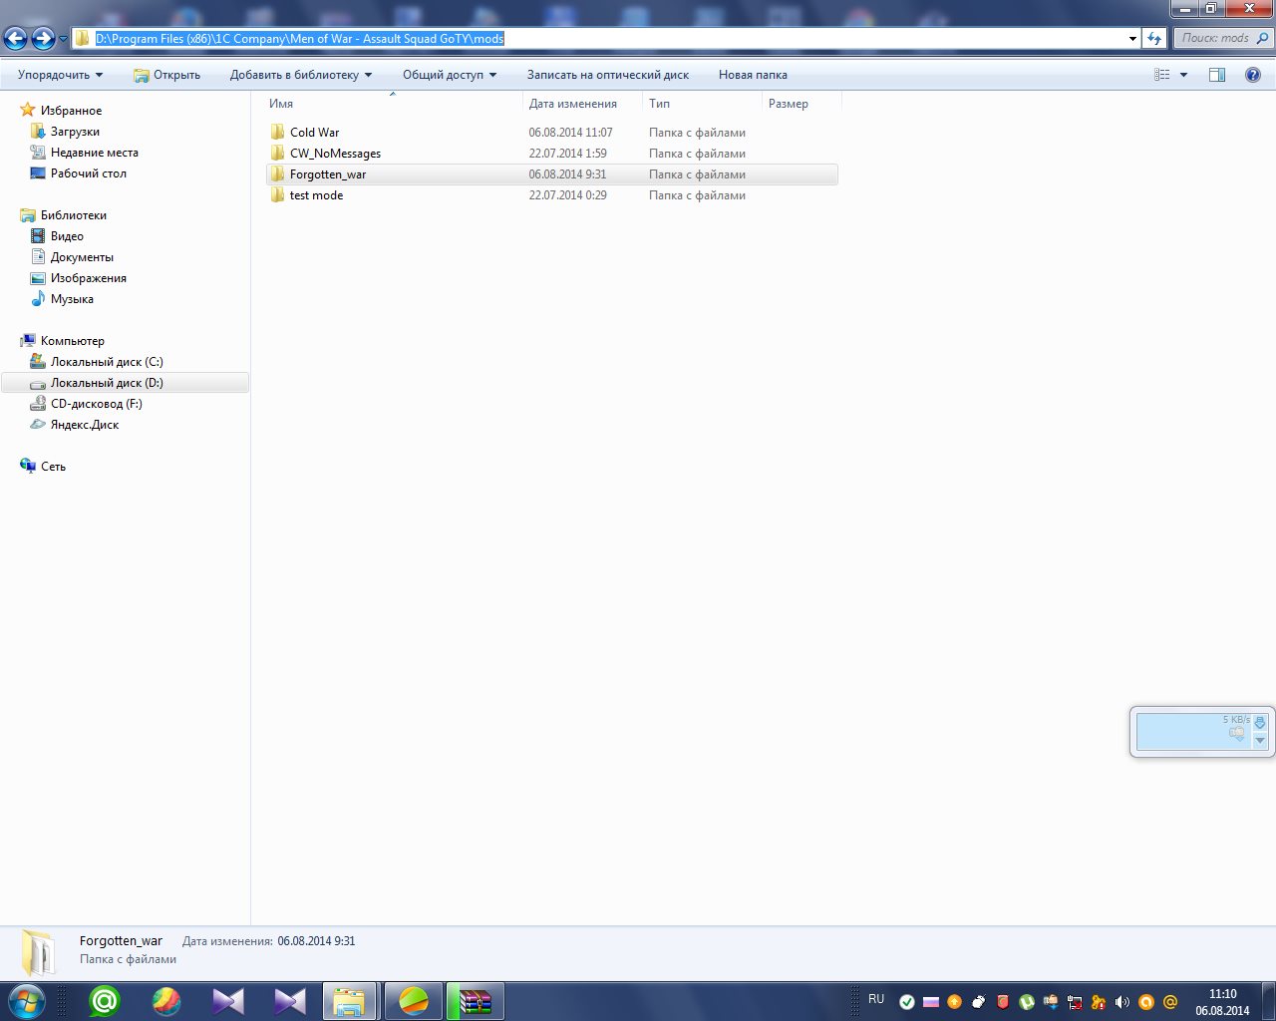
Task: Click the date '06.08.2014 11:07'
Action: click(x=570, y=133)
